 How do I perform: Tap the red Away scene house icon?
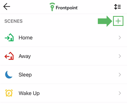pos(9,56)
